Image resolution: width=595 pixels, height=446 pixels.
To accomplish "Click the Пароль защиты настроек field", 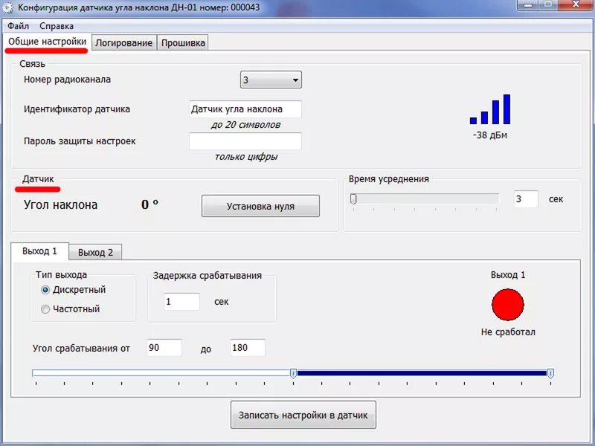I will click(245, 141).
